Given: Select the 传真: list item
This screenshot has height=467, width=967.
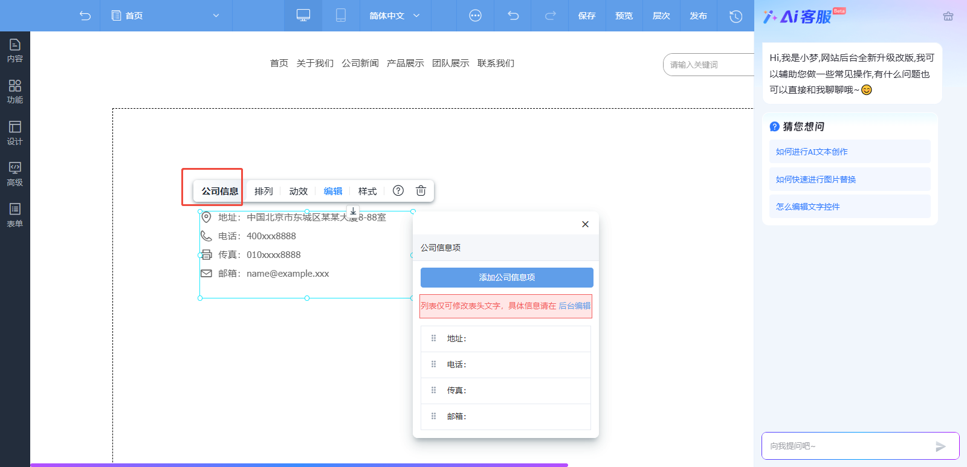Looking at the screenshot, I should click(506, 391).
